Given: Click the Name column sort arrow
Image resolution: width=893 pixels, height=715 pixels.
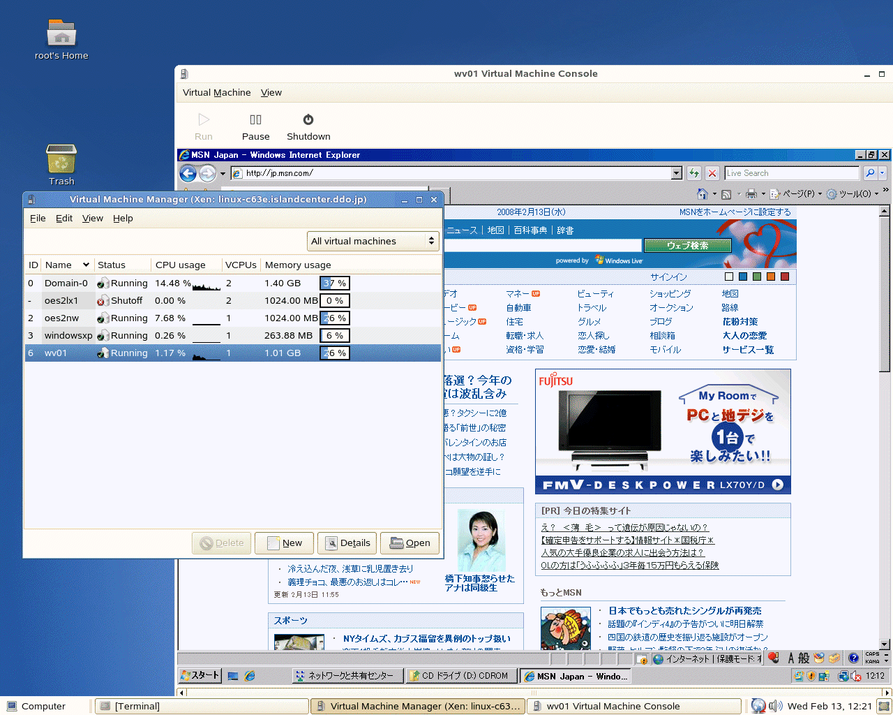Looking at the screenshot, I should click(x=86, y=265).
